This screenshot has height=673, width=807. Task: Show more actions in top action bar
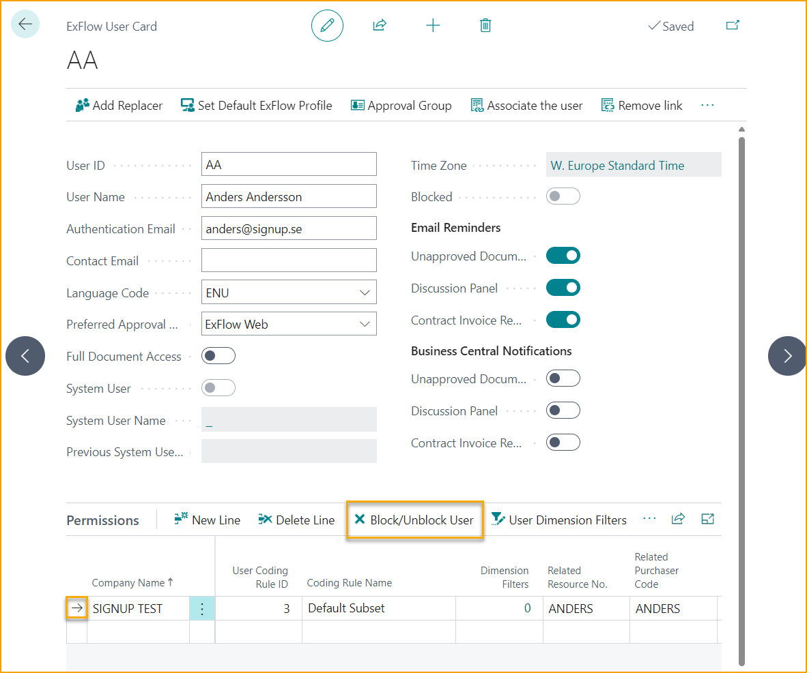click(x=708, y=106)
